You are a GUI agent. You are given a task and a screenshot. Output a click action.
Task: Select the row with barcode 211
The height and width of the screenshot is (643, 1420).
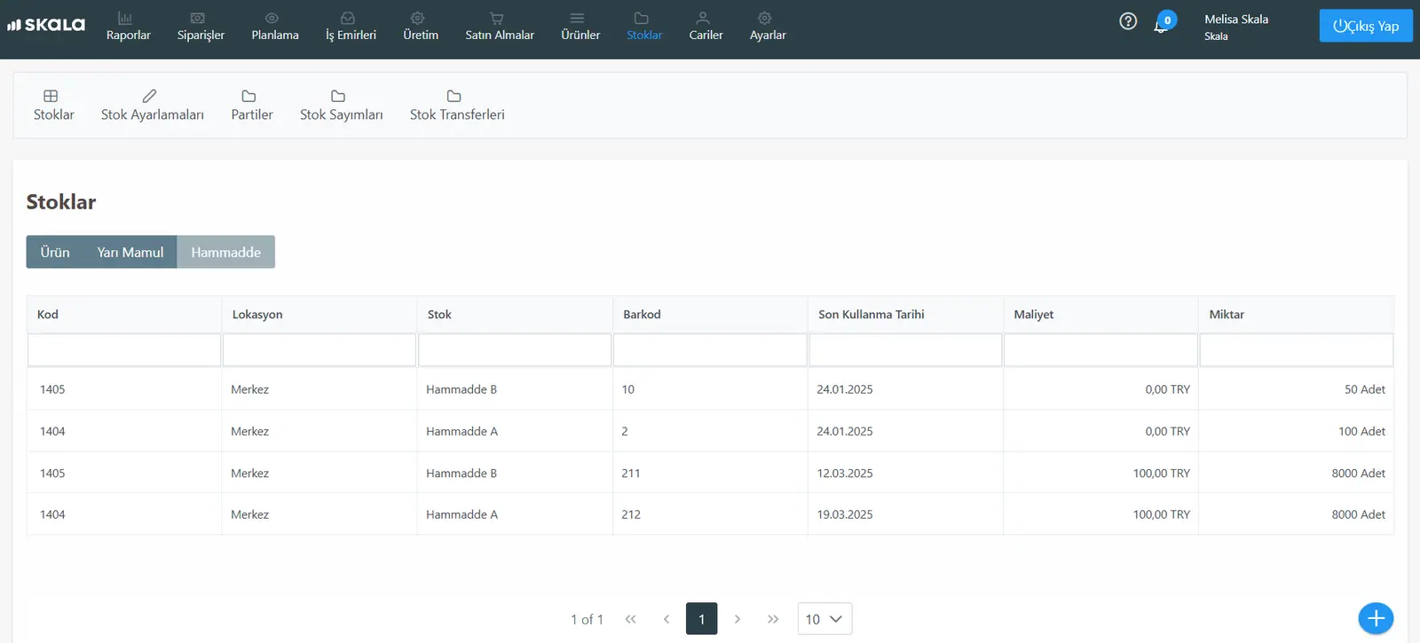(710, 473)
